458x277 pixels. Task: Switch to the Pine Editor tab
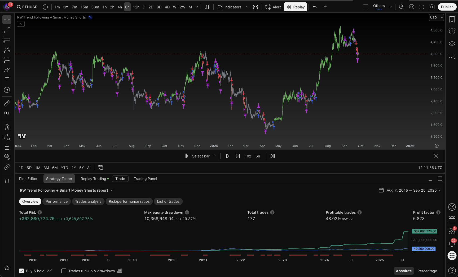coord(28,179)
